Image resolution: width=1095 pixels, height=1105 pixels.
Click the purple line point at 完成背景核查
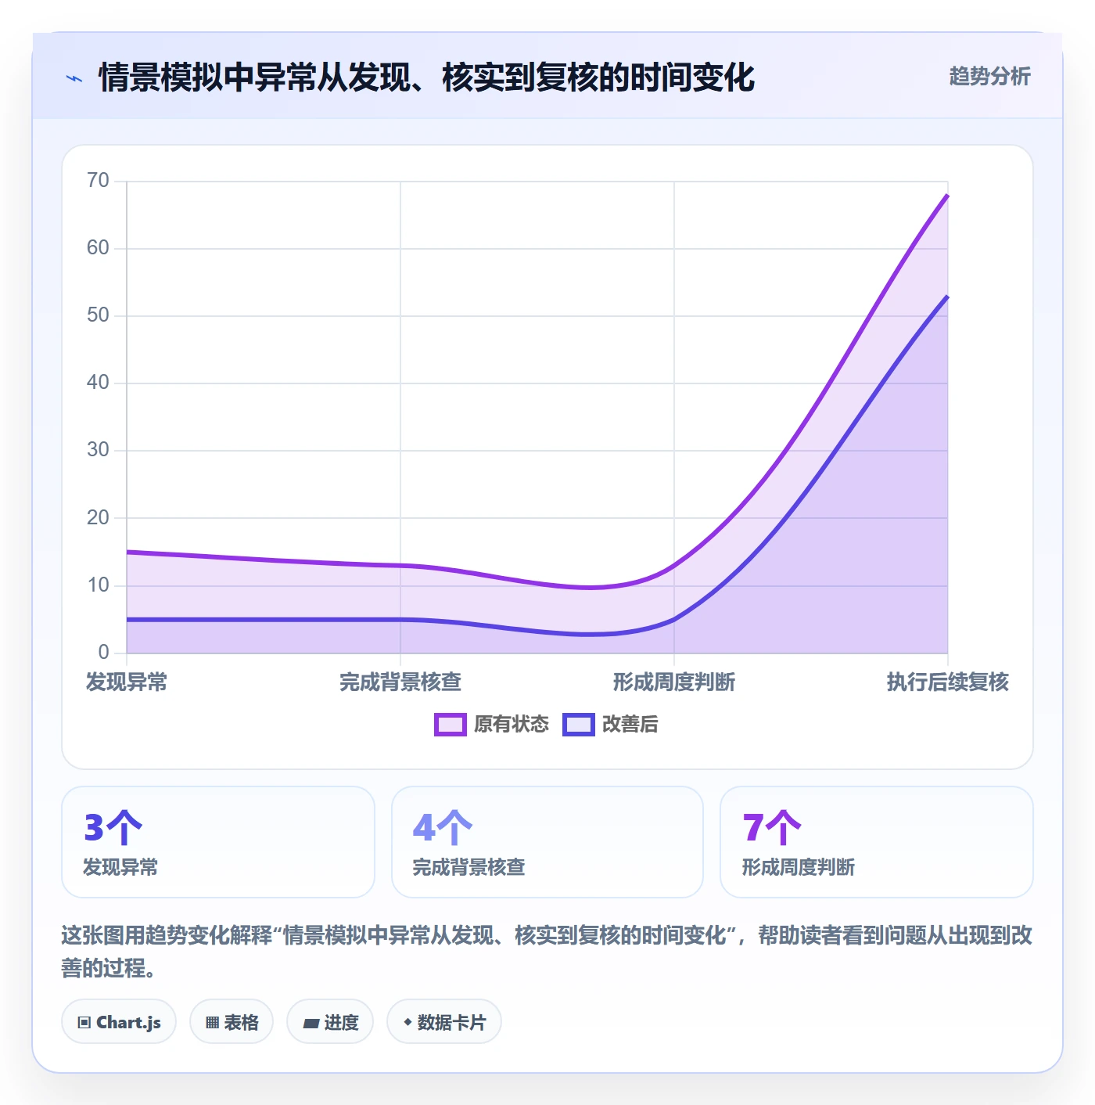[x=400, y=565]
